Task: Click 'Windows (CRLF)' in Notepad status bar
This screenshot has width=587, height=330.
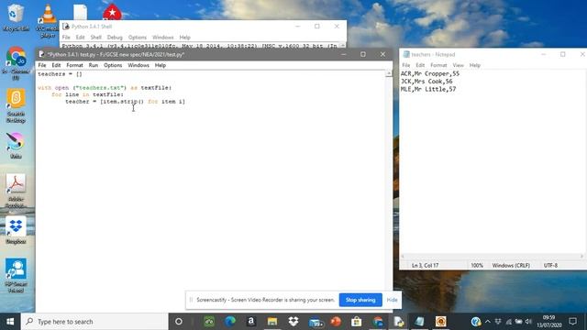Action: tap(511, 265)
